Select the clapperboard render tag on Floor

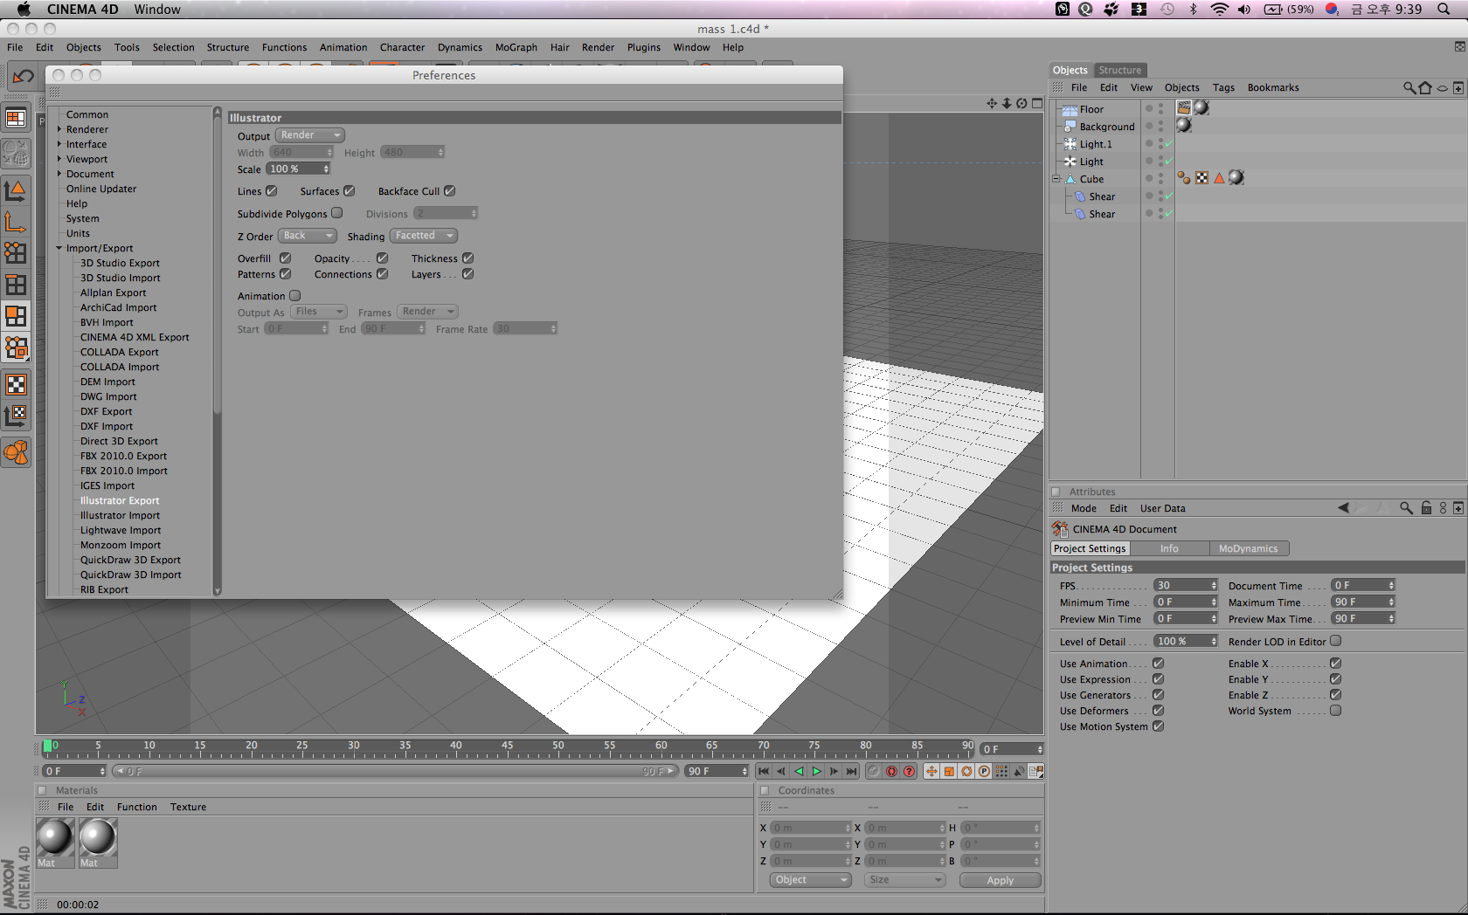pos(1184,107)
